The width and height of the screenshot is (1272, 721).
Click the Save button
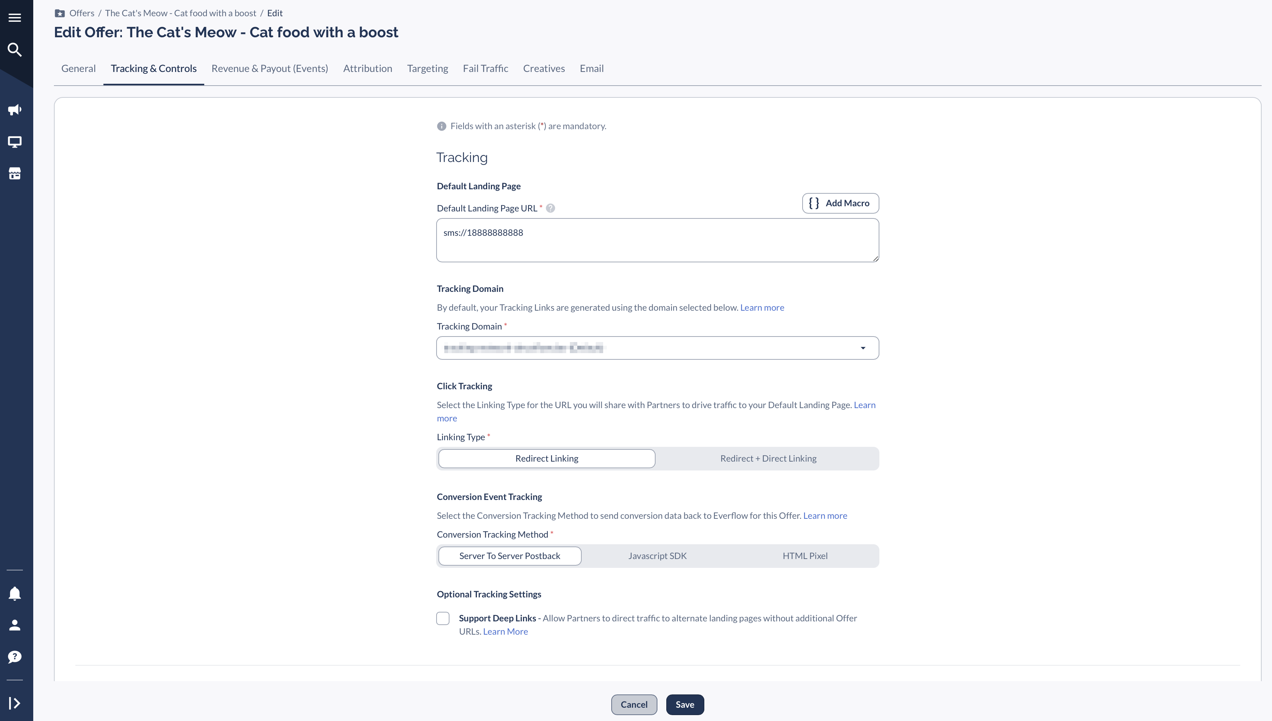[x=685, y=705]
